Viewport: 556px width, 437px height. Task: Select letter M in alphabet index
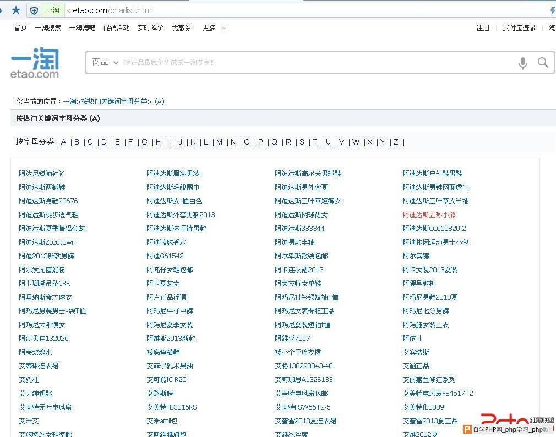(220, 142)
